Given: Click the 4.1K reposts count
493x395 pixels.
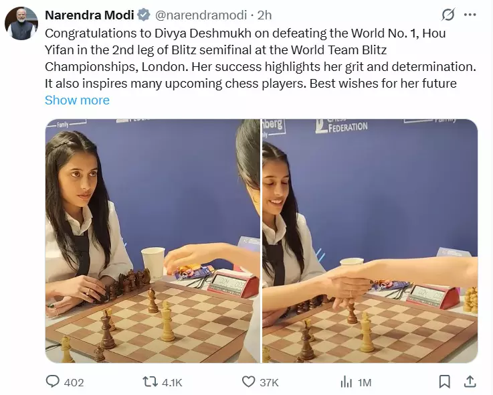Looking at the screenshot, I should tap(172, 382).
